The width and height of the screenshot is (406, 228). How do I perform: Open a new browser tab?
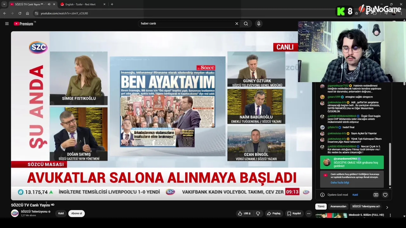(x=112, y=4)
